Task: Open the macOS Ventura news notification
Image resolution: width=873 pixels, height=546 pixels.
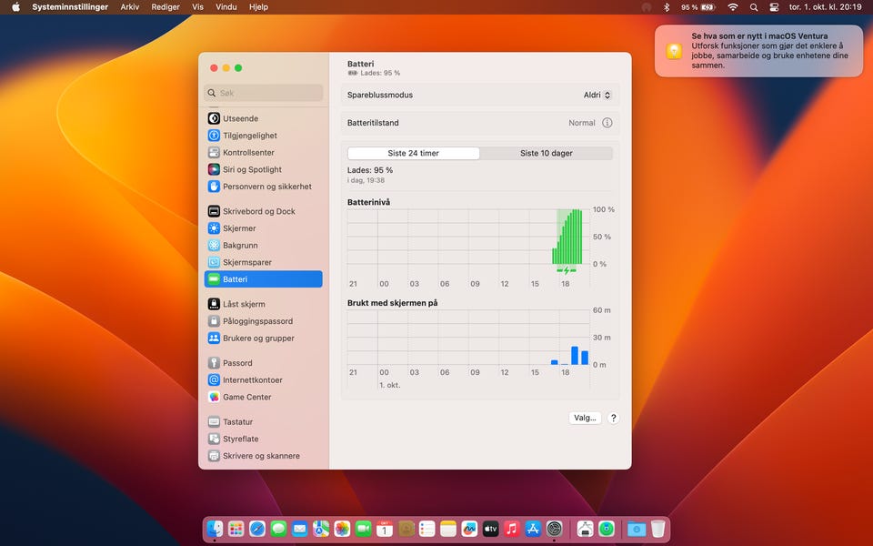Action: (x=758, y=51)
